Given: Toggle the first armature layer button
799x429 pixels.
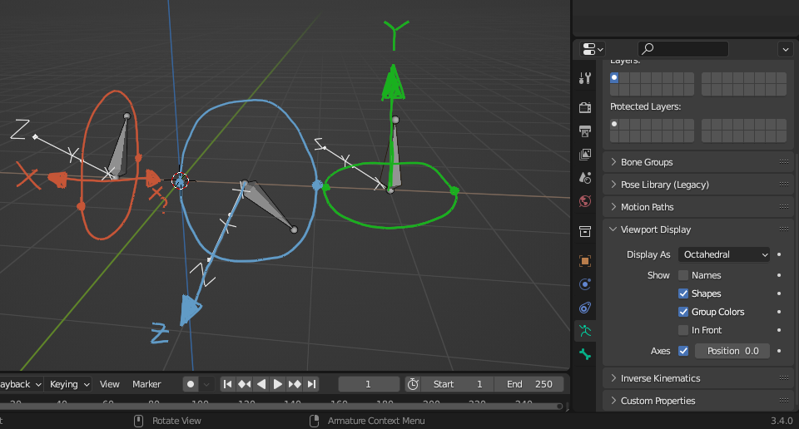Looking at the screenshot, I should pyautogui.click(x=614, y=78).
